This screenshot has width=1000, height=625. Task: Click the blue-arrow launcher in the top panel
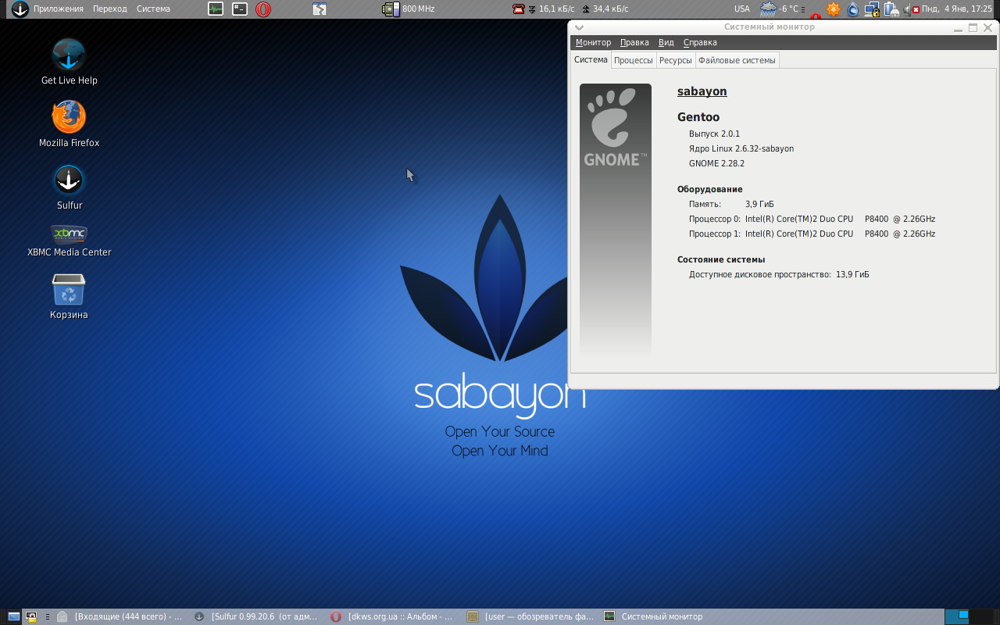pos(320,9)
